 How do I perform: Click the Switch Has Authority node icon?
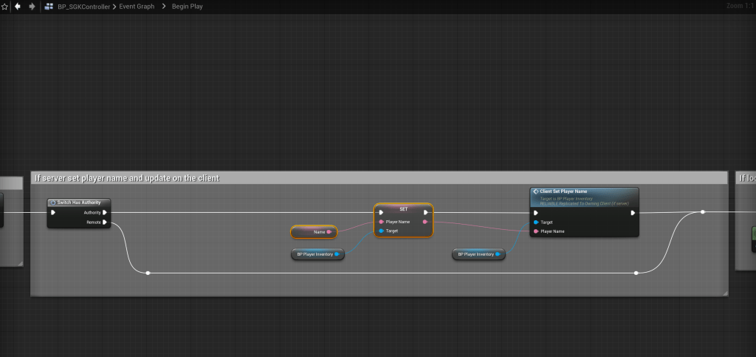[x=53, y=203]
